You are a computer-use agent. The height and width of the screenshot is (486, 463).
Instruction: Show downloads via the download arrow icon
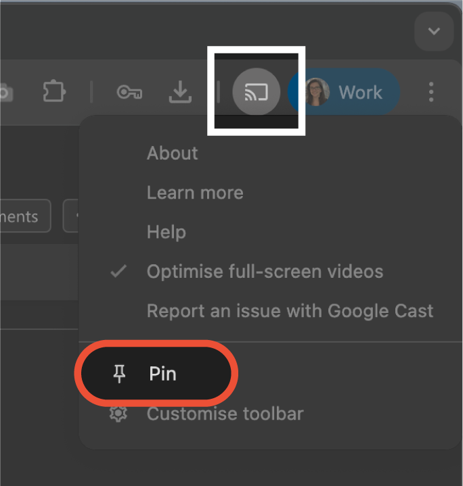click(180, 92)
